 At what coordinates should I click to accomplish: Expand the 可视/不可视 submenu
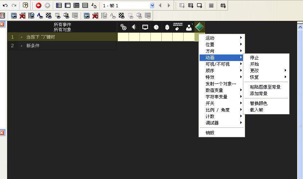pyautogui.click(x=222, y=64)
